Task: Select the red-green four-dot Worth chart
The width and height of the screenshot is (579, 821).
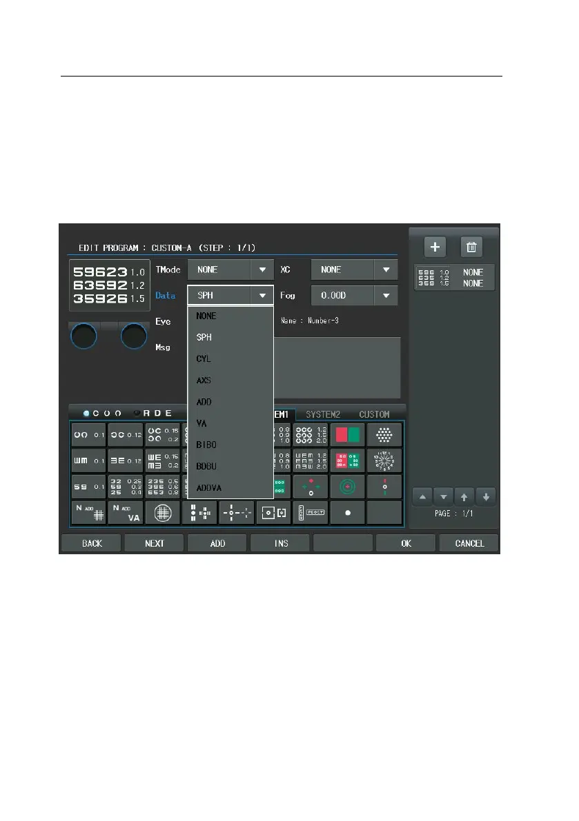Action: coord(311,487)
